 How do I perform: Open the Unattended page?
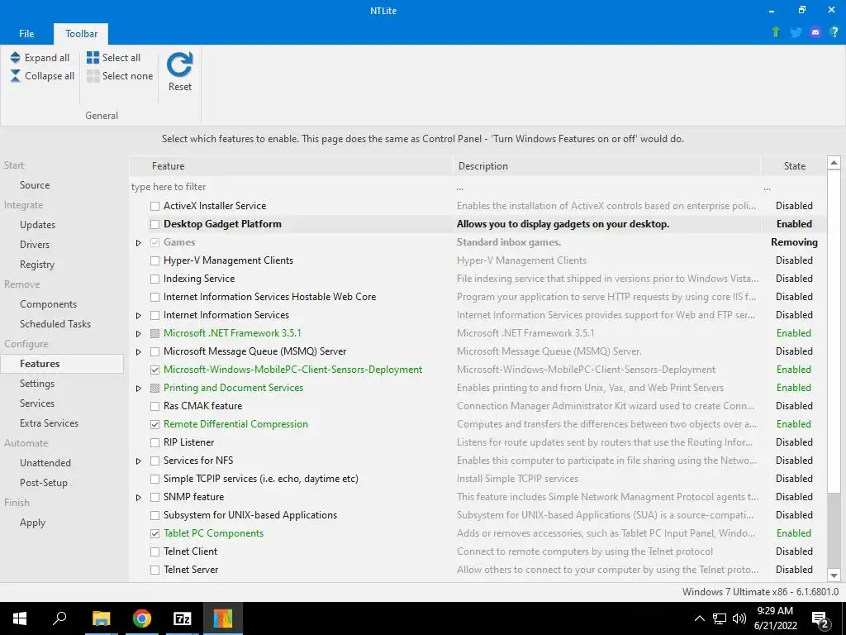(45, 463)
